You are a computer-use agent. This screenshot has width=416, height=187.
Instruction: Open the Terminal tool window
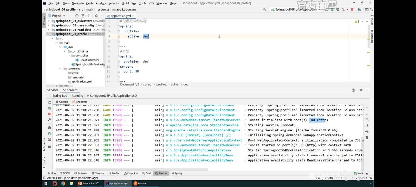[98, 173]
